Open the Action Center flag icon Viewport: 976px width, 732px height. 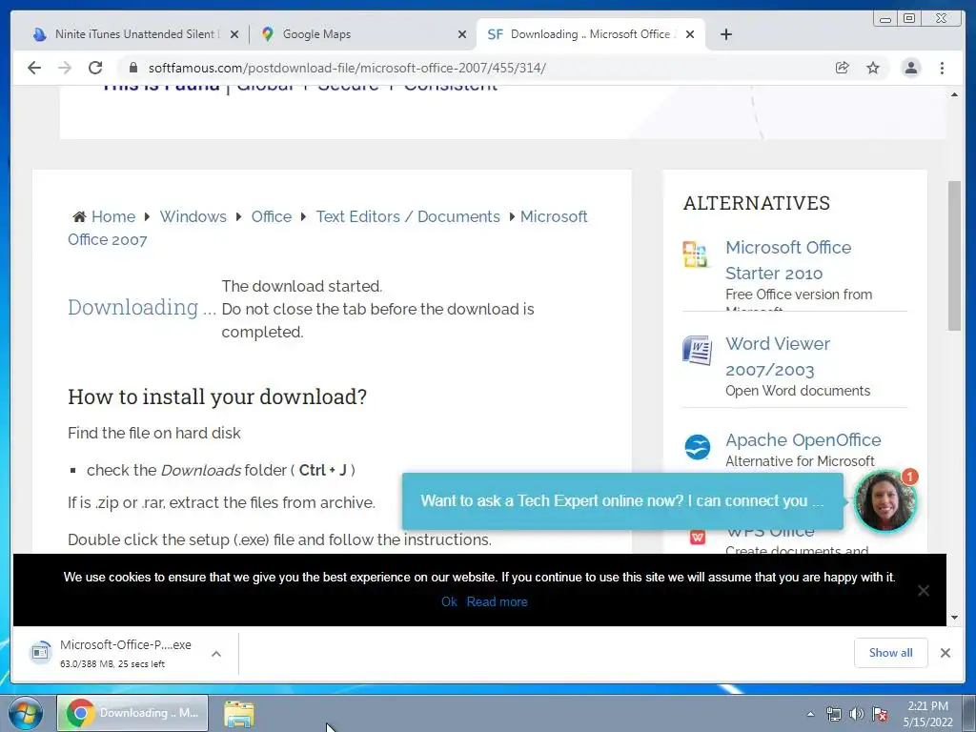click(x=880, y=714)
